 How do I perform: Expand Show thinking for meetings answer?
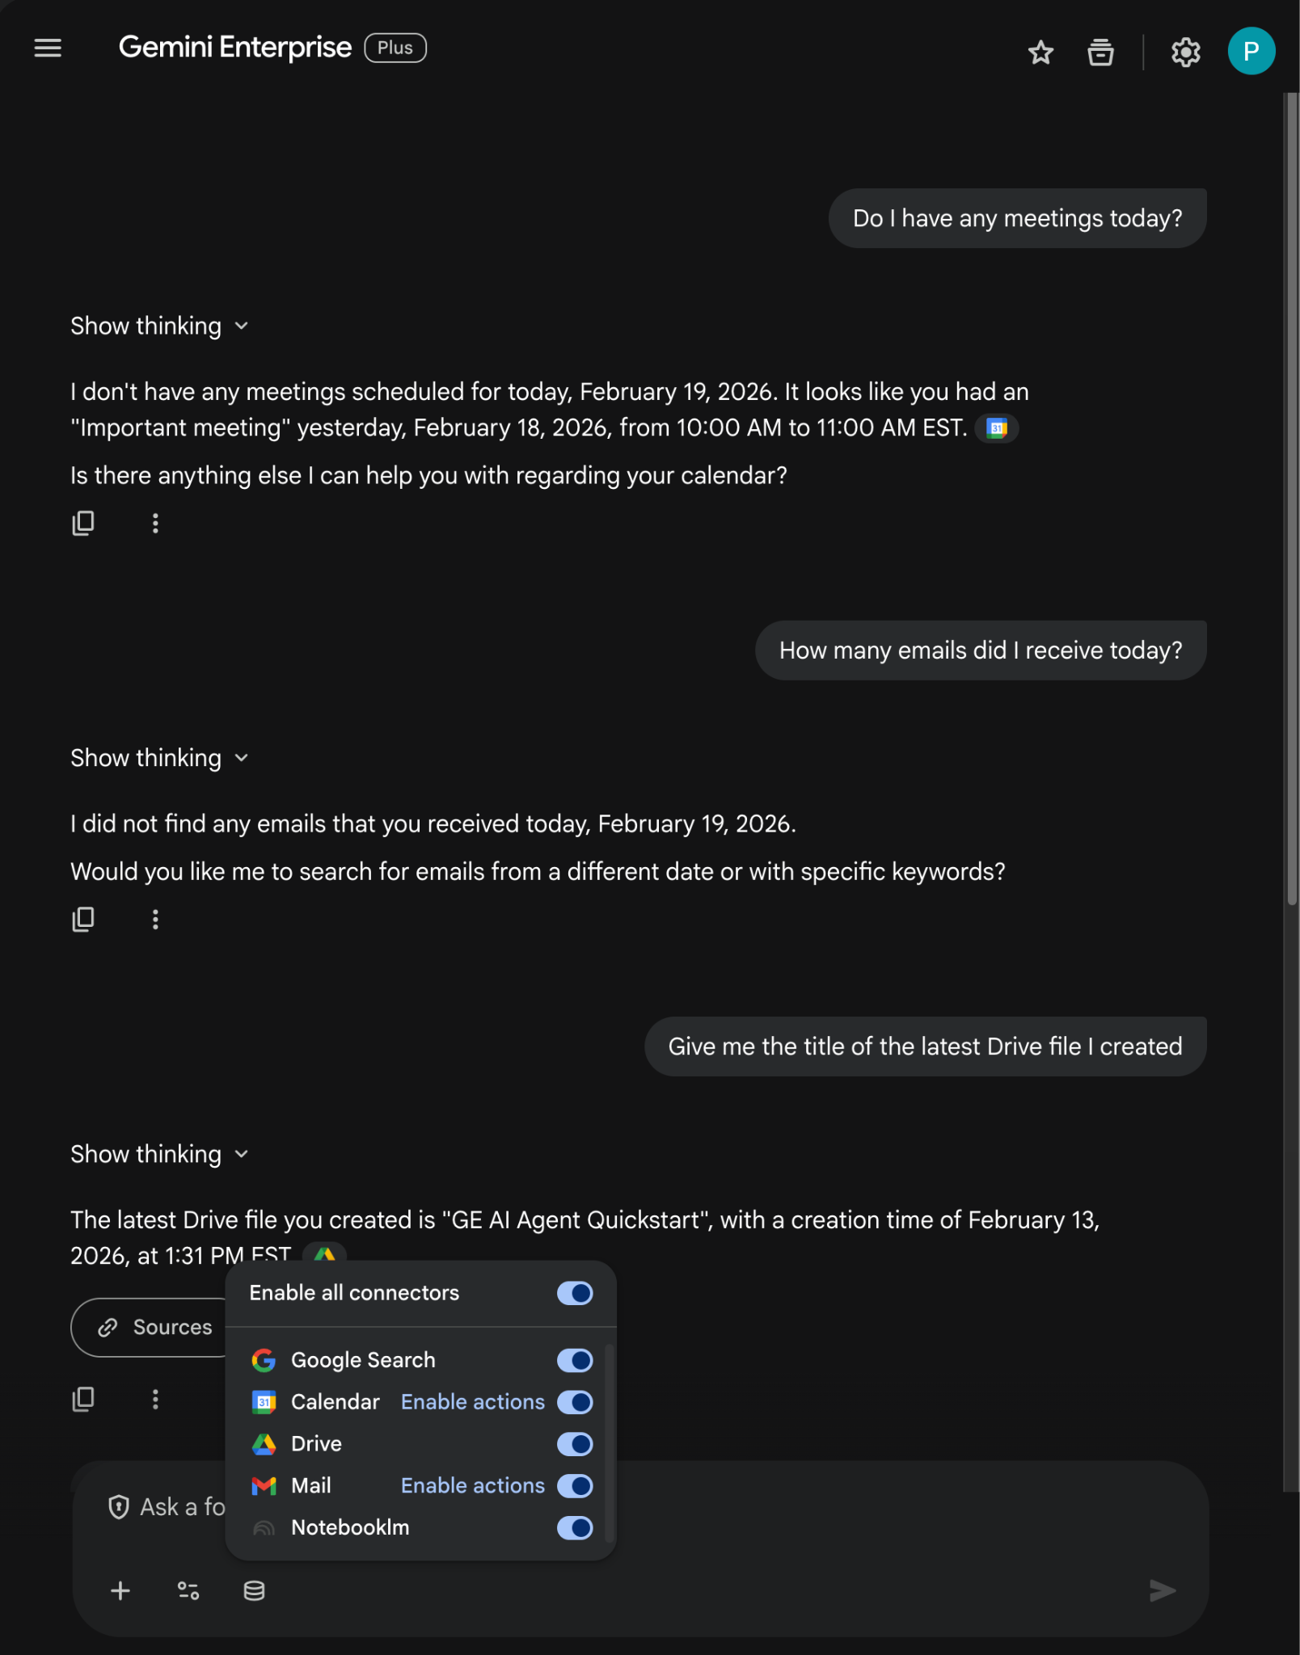[x=159, y=326]
